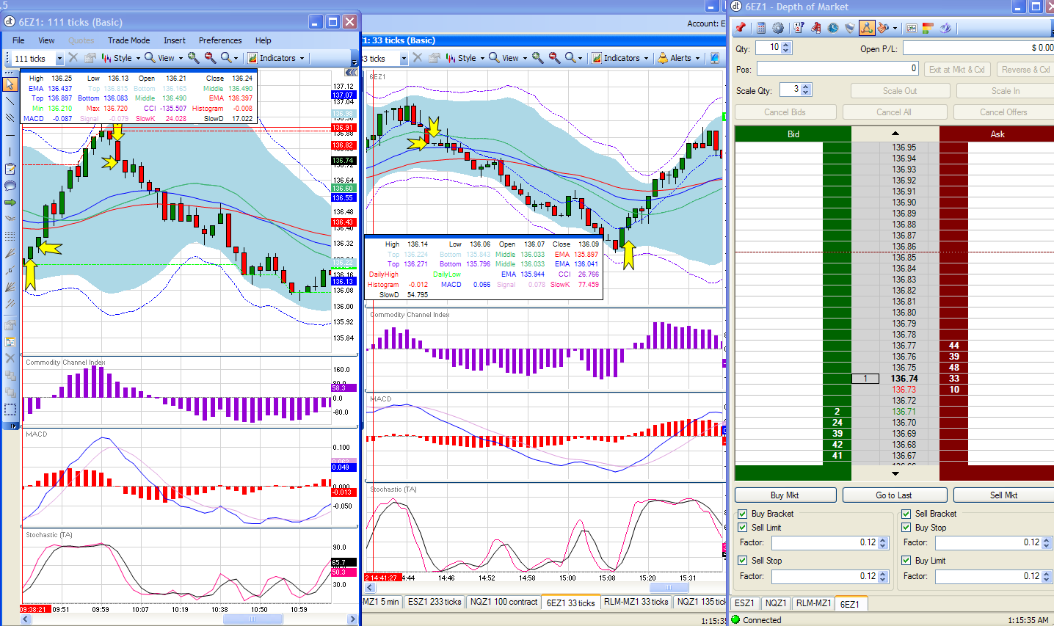This screenshot has width=1054, height=626.
Task: Open the 33 ticks interval dropdown
Action: 404,59
